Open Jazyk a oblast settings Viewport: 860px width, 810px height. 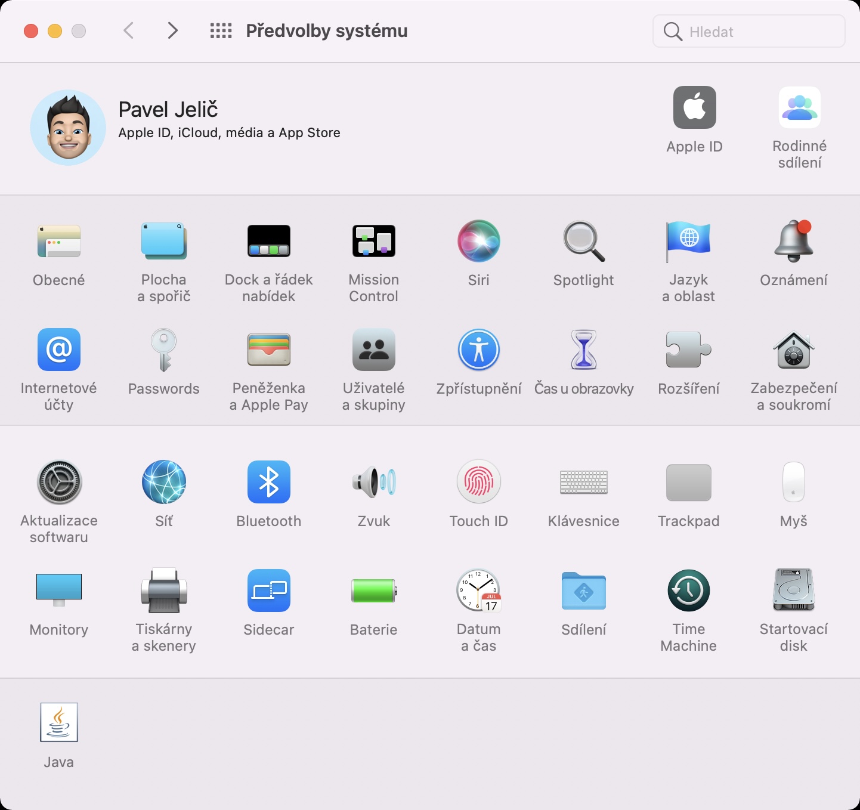pyautogui.click(x=689, y=241)
